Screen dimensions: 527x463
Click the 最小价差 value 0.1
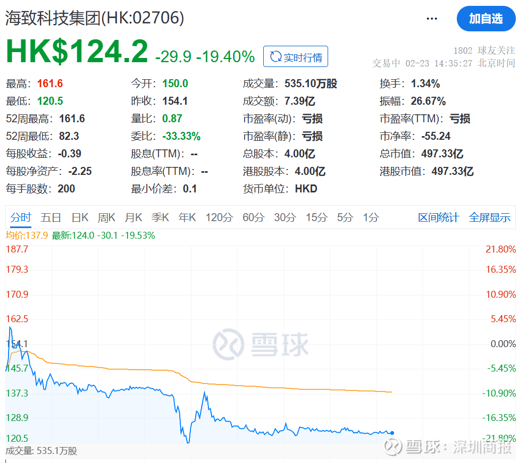(189, 189)
